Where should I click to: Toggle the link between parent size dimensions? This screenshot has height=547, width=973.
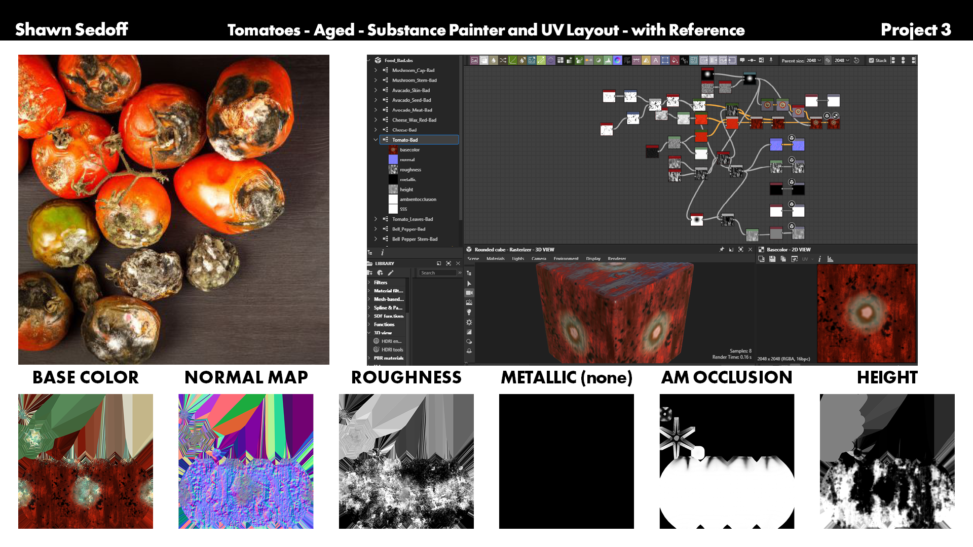(828, 60)
